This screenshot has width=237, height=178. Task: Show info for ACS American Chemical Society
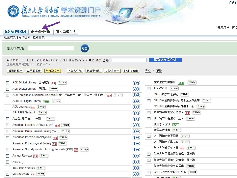[x=134, y=95]
